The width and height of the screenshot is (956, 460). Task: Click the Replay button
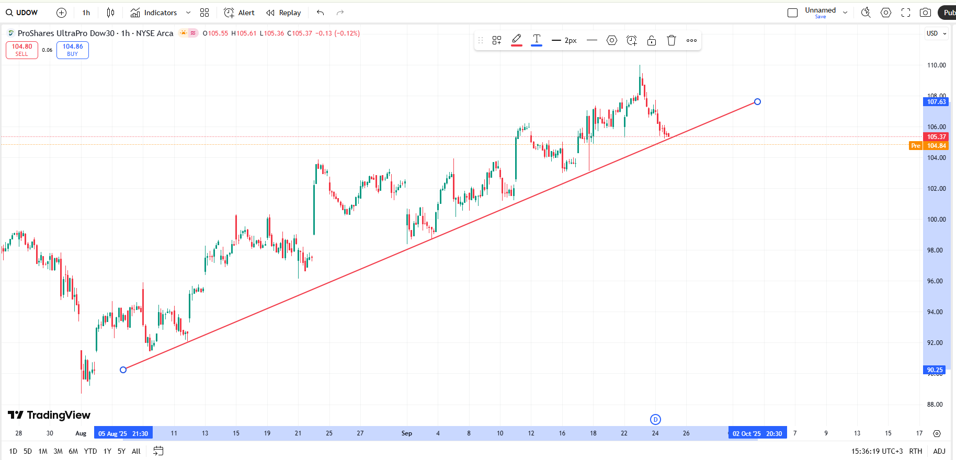[x=283, y=13]
